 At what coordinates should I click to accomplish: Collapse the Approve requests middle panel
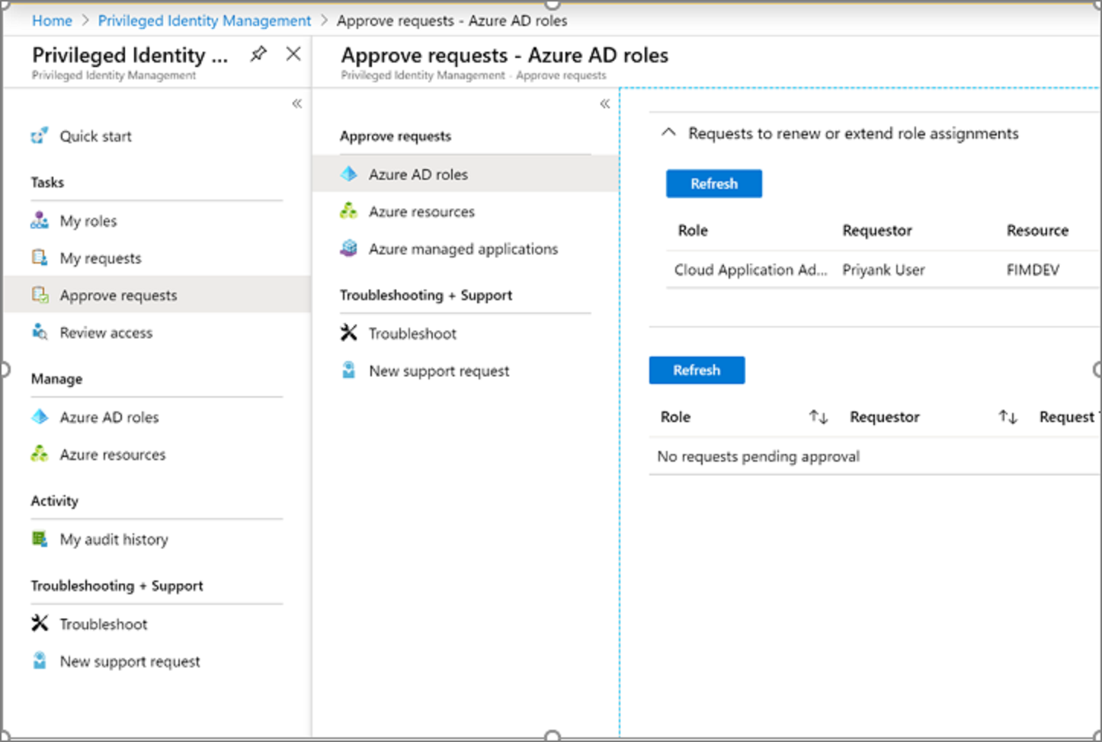(x=604, y=104)
